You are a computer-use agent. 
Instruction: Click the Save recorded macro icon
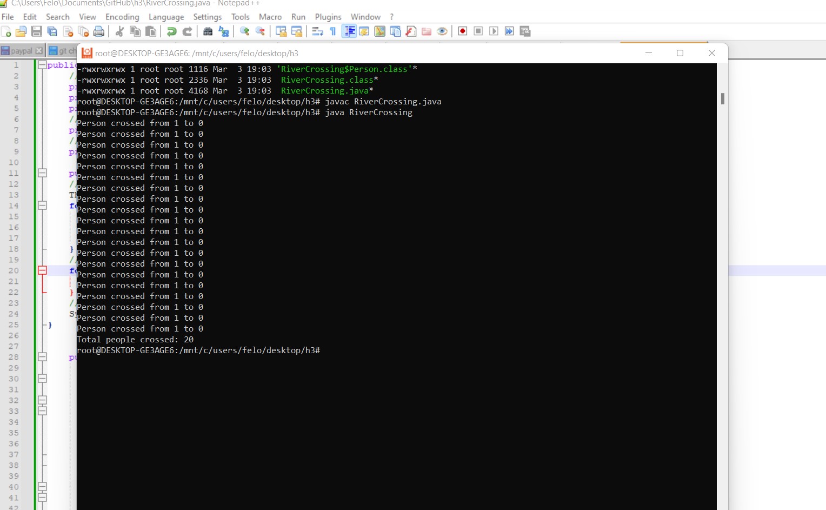(525, 31)
